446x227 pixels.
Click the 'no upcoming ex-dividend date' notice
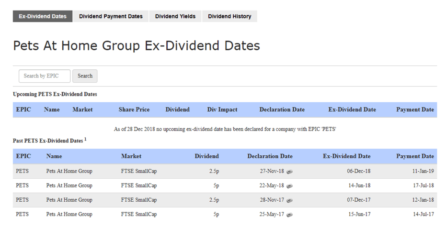point(225,130)
